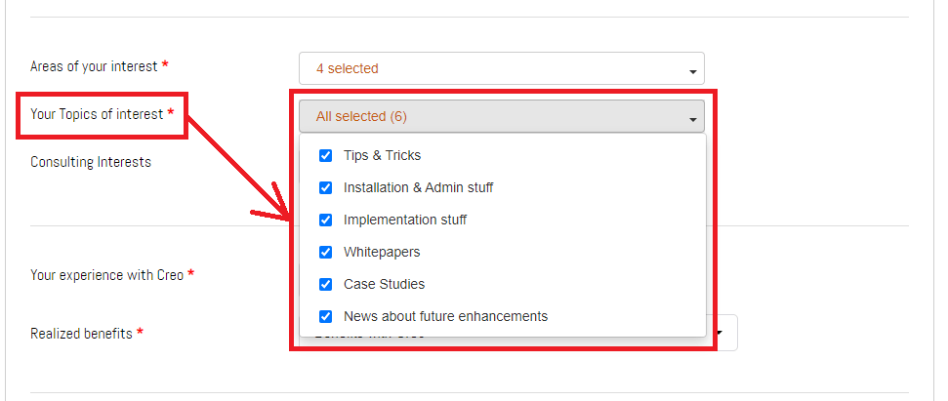Click the "Your experience with Creo" label
Screen dimensions: 948x401
(x=106, y=275)
